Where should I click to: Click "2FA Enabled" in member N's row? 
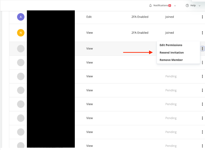[x=140, y=33]
